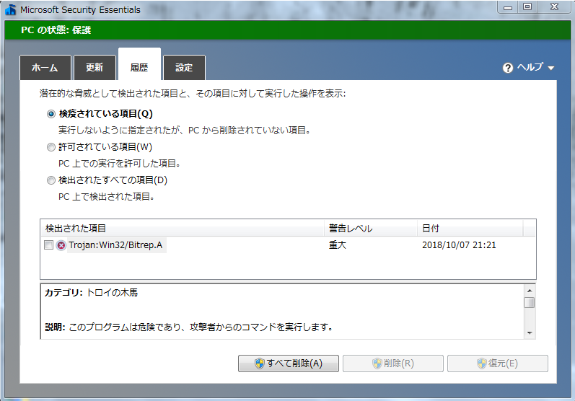
Task: Click the help question mark icon
Action: [x=508, y=68]
